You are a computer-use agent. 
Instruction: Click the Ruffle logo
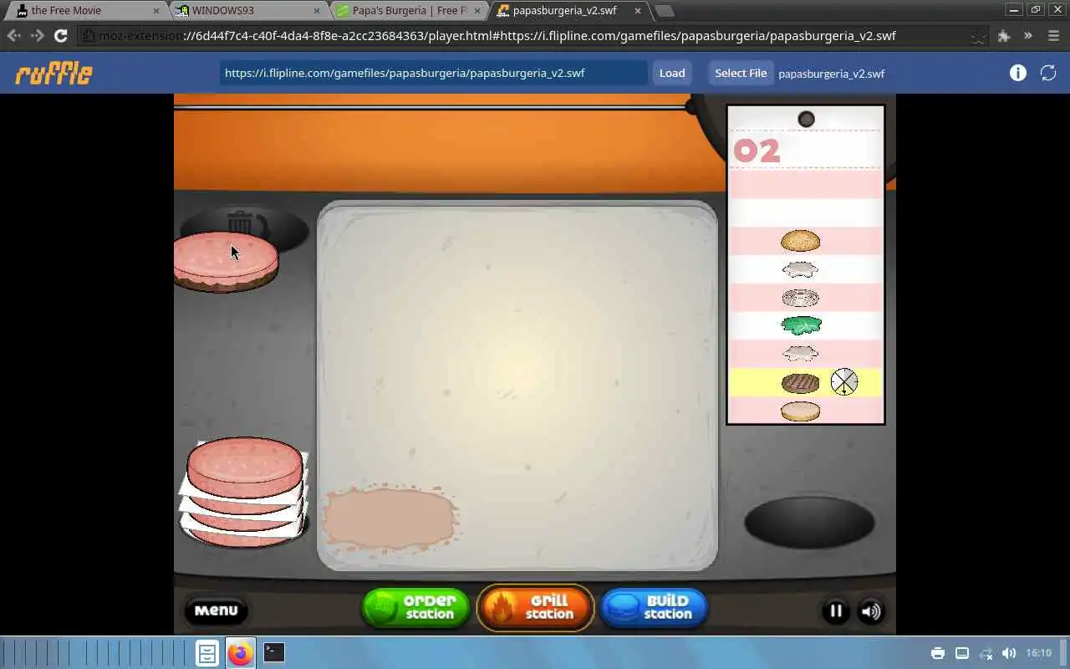tap(53, 73)
